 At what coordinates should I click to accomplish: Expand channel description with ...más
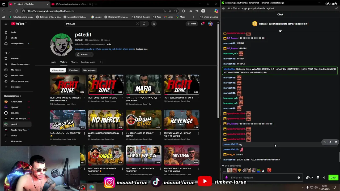coord(108,44)
